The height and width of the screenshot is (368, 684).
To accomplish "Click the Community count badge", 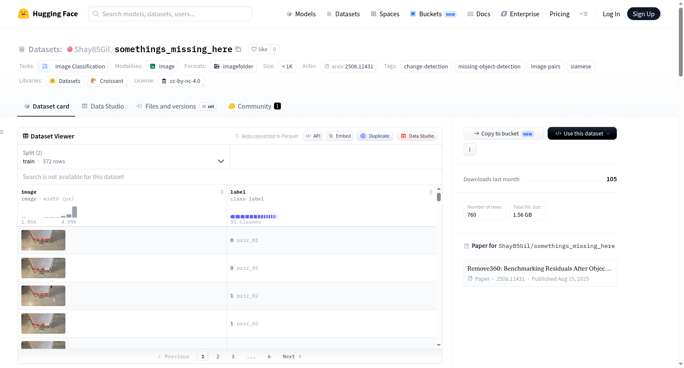I will tap(277, 106).
